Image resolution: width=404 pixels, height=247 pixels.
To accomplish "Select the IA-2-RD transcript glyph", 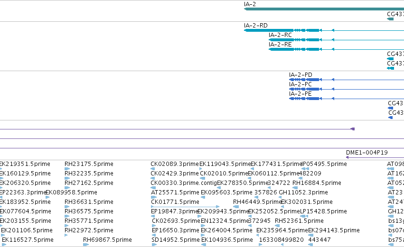I will pyautogui.click(x=324, y=30).
